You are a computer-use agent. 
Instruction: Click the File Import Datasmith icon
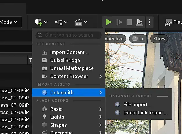pyautogui.click(x=117, y=104)
